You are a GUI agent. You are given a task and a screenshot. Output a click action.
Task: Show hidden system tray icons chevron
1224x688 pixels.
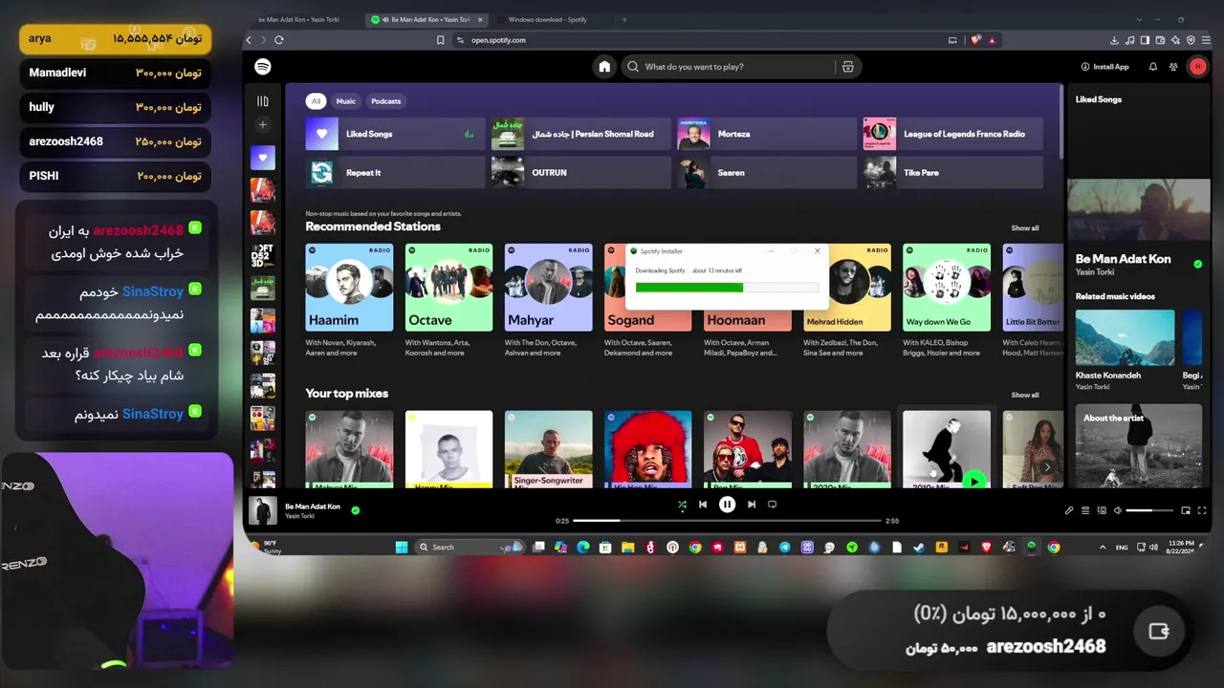[1103, 548]
